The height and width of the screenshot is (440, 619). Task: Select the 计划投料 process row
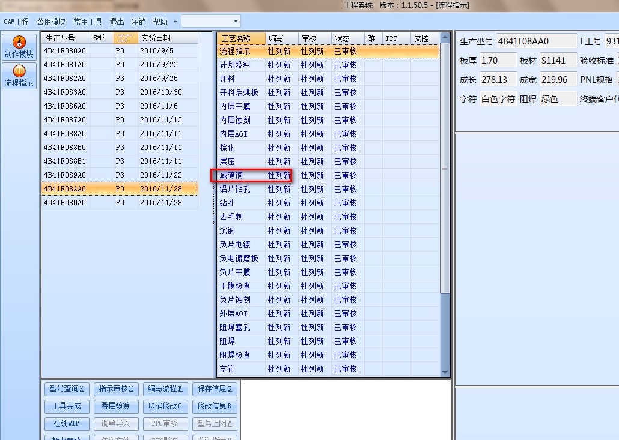point(328,65)
